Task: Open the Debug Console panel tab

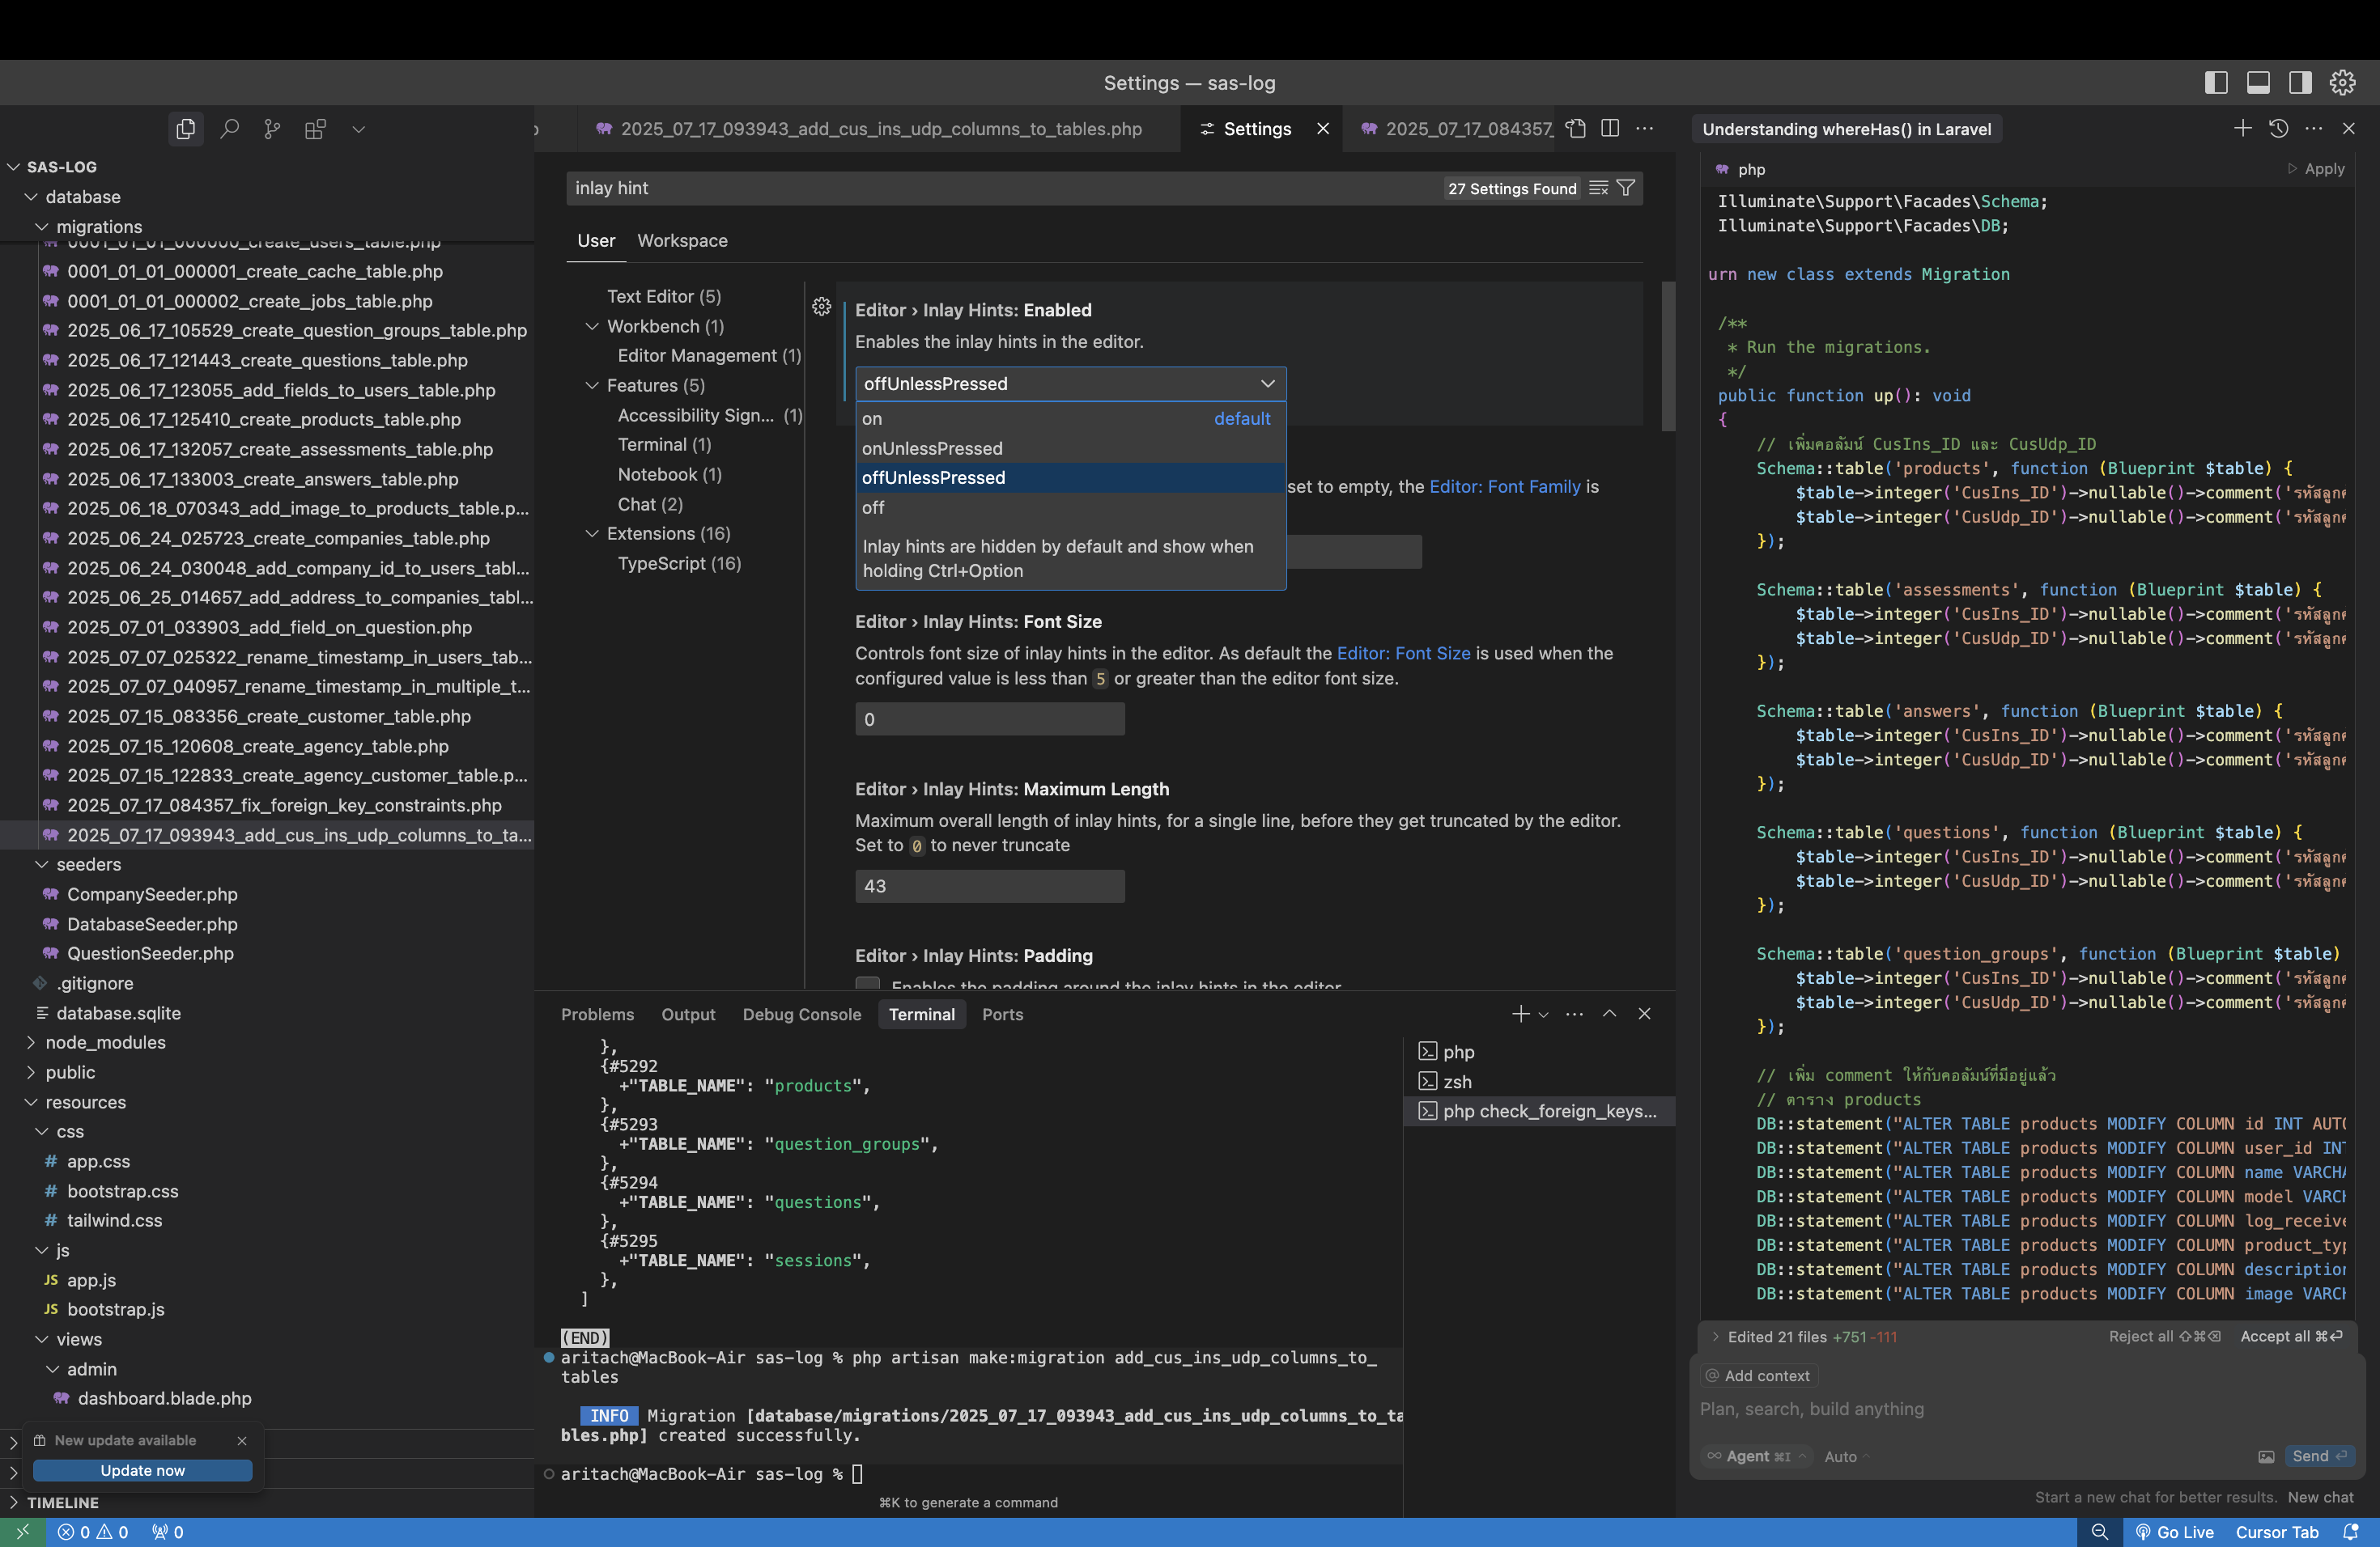Action: point(801,1015)
